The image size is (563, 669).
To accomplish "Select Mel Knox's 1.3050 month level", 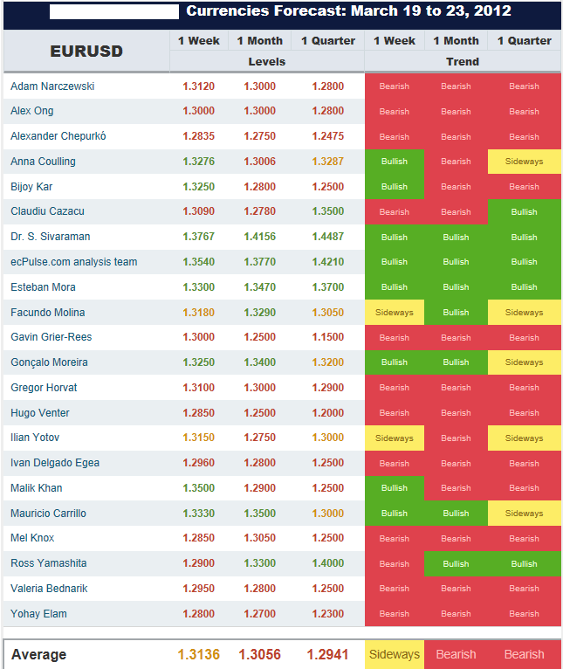I will (x=260, y=538).
